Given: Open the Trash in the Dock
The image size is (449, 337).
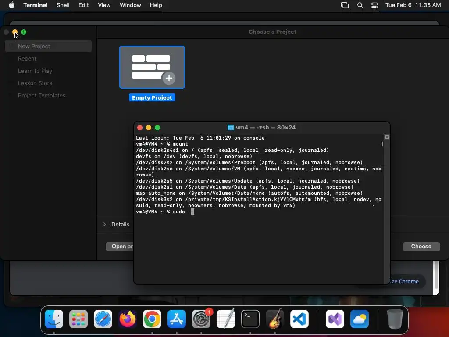Looking at the screenshot, I should [x=395, y=319].
